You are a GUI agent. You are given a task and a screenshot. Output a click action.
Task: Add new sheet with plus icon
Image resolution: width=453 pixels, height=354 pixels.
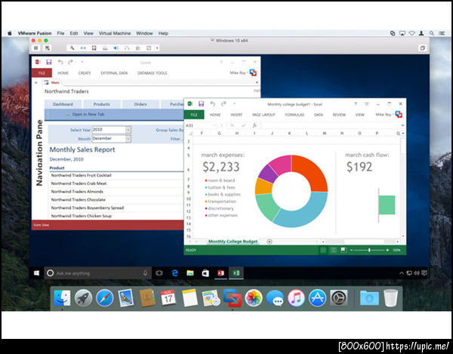click(270, 242)
